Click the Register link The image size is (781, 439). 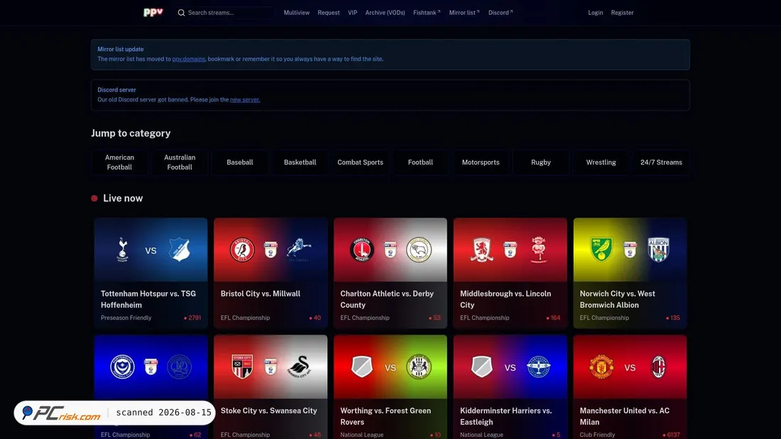[622, 13]
